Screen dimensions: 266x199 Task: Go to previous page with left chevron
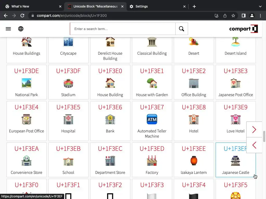tap(254, 145)
